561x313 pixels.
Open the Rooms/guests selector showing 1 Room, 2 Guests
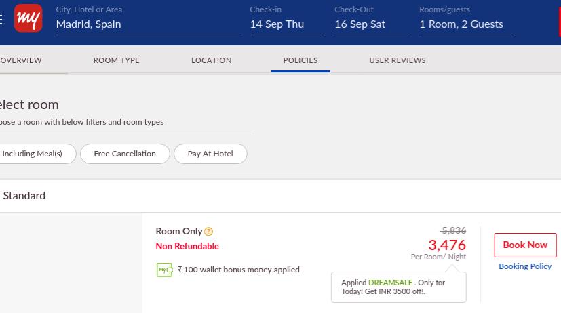tap(467, 24)
